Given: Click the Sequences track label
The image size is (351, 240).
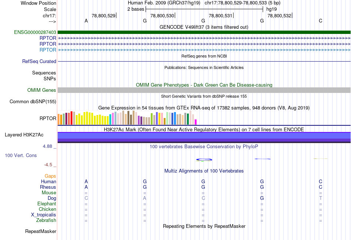Looking at the screenshot, I should click(x=44, y=73).
